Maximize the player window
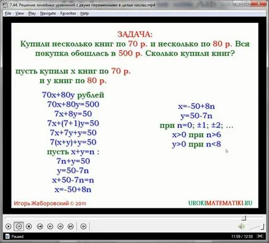 (x=246, y=4)
